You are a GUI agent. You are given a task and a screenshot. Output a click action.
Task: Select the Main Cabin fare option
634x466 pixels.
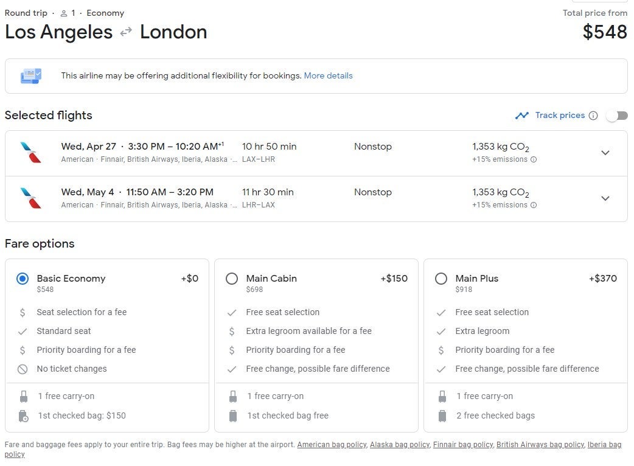232,279
